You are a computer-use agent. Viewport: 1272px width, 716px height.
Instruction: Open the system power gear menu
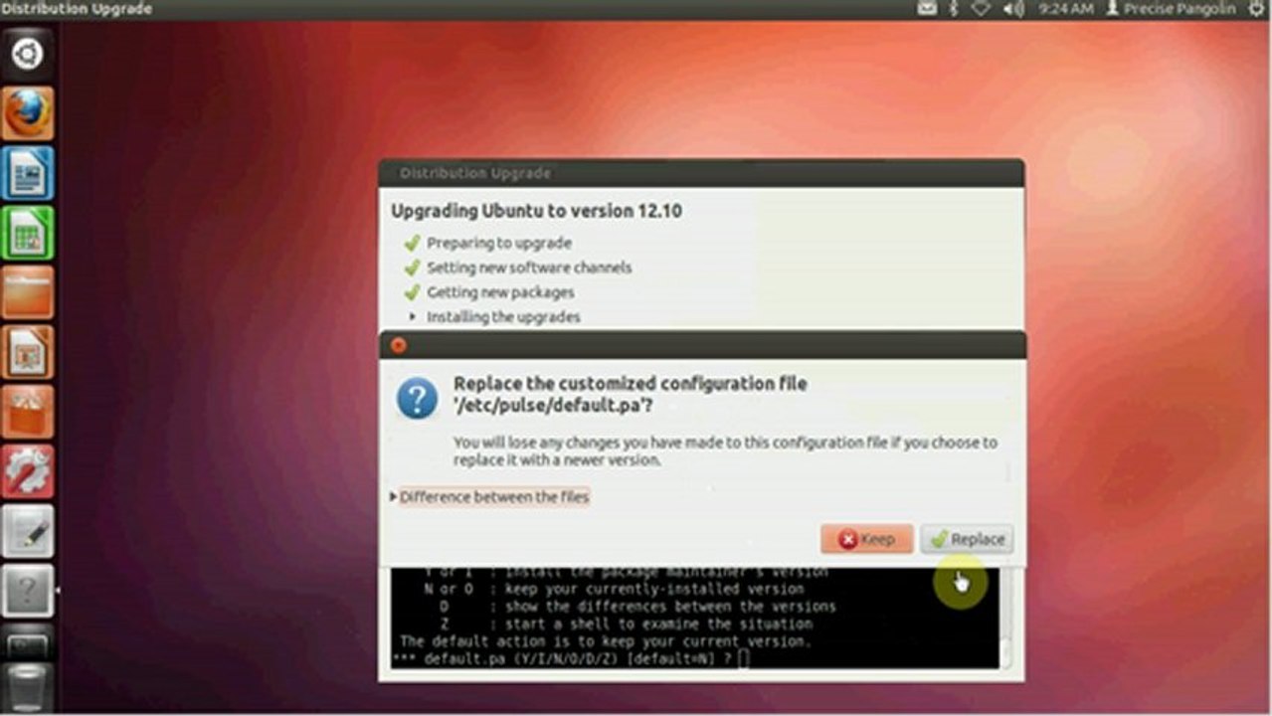(1256, 9)
